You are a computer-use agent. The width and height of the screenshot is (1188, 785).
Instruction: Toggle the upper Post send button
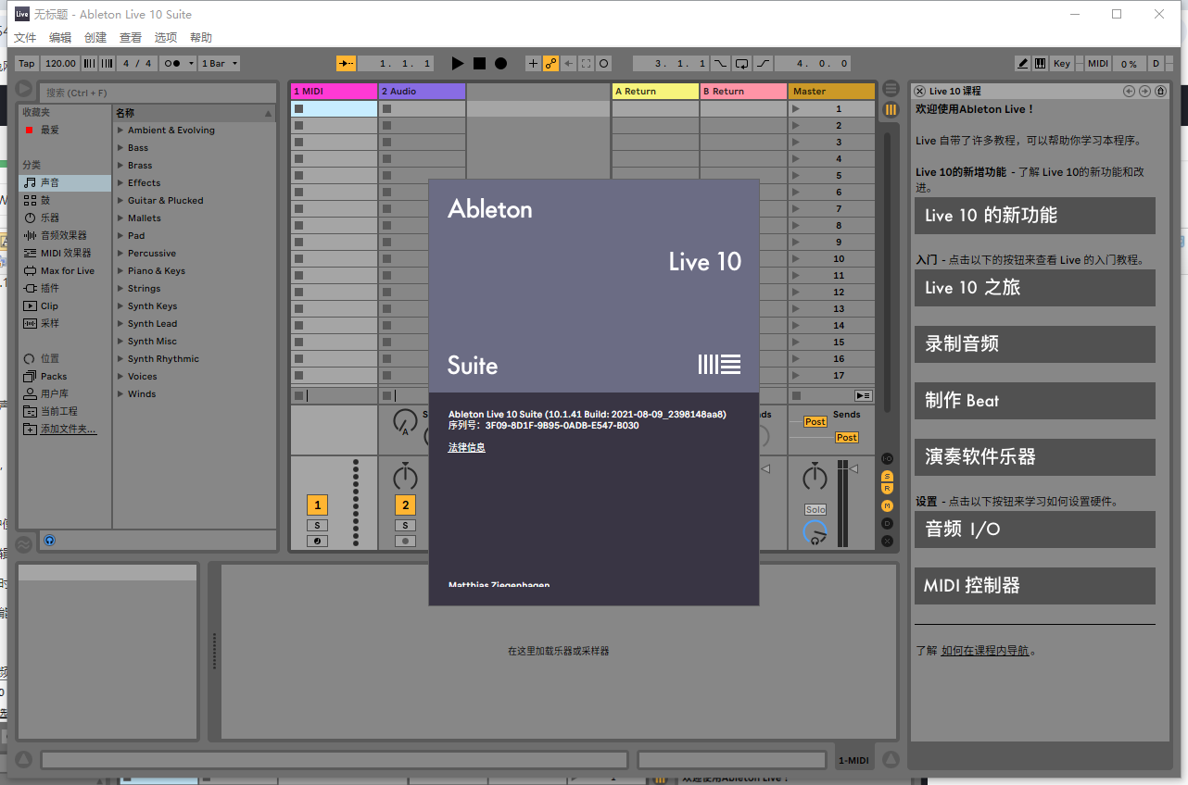[815, 421]
